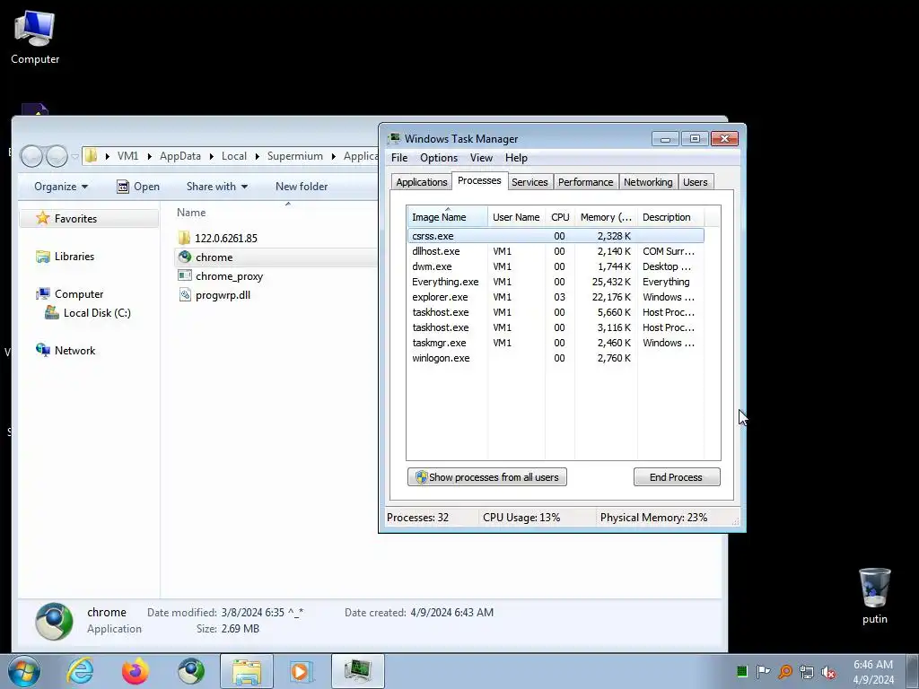The width and height of the screenshot is (919, 689).
Task: Click Supermium in the address breadcrumb
Action: tap(294, 156)
